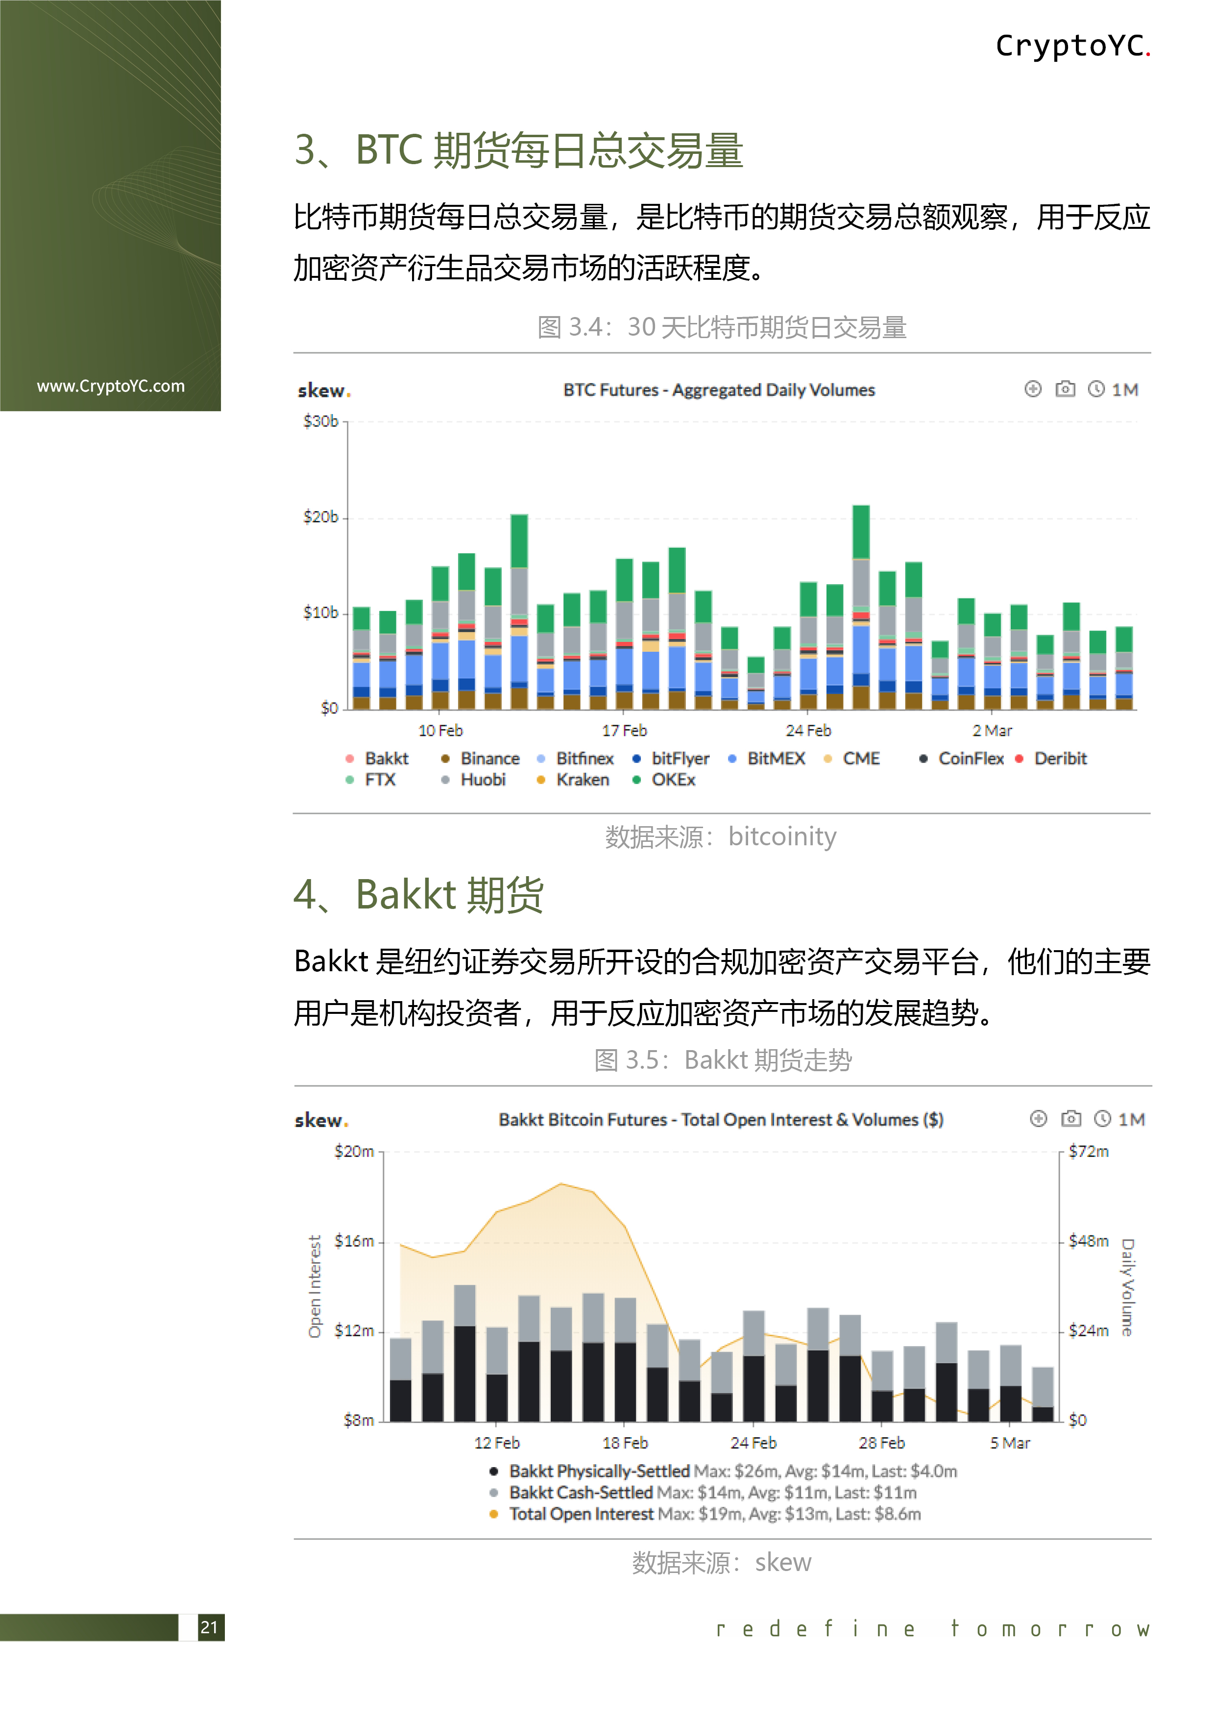Click the $30b axis label
This screenshot has width=1215, height=1719.
click(x=320, y=421)
